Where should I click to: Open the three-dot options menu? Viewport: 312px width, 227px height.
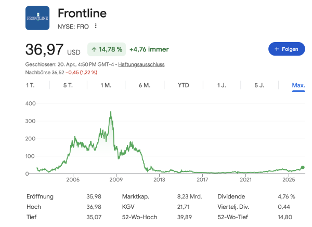[x=96, y=26]
